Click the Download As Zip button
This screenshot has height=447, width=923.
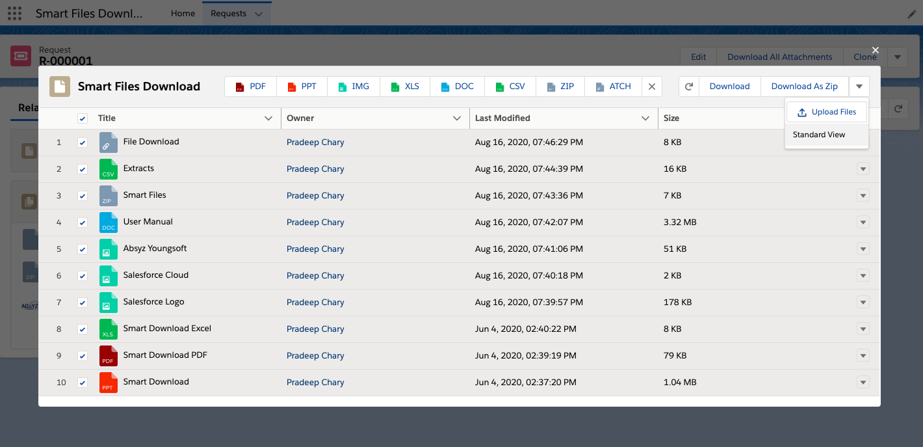tap(805, 86)
